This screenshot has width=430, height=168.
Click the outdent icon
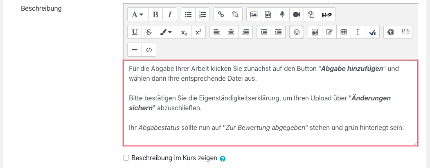(x=264, y=32)
